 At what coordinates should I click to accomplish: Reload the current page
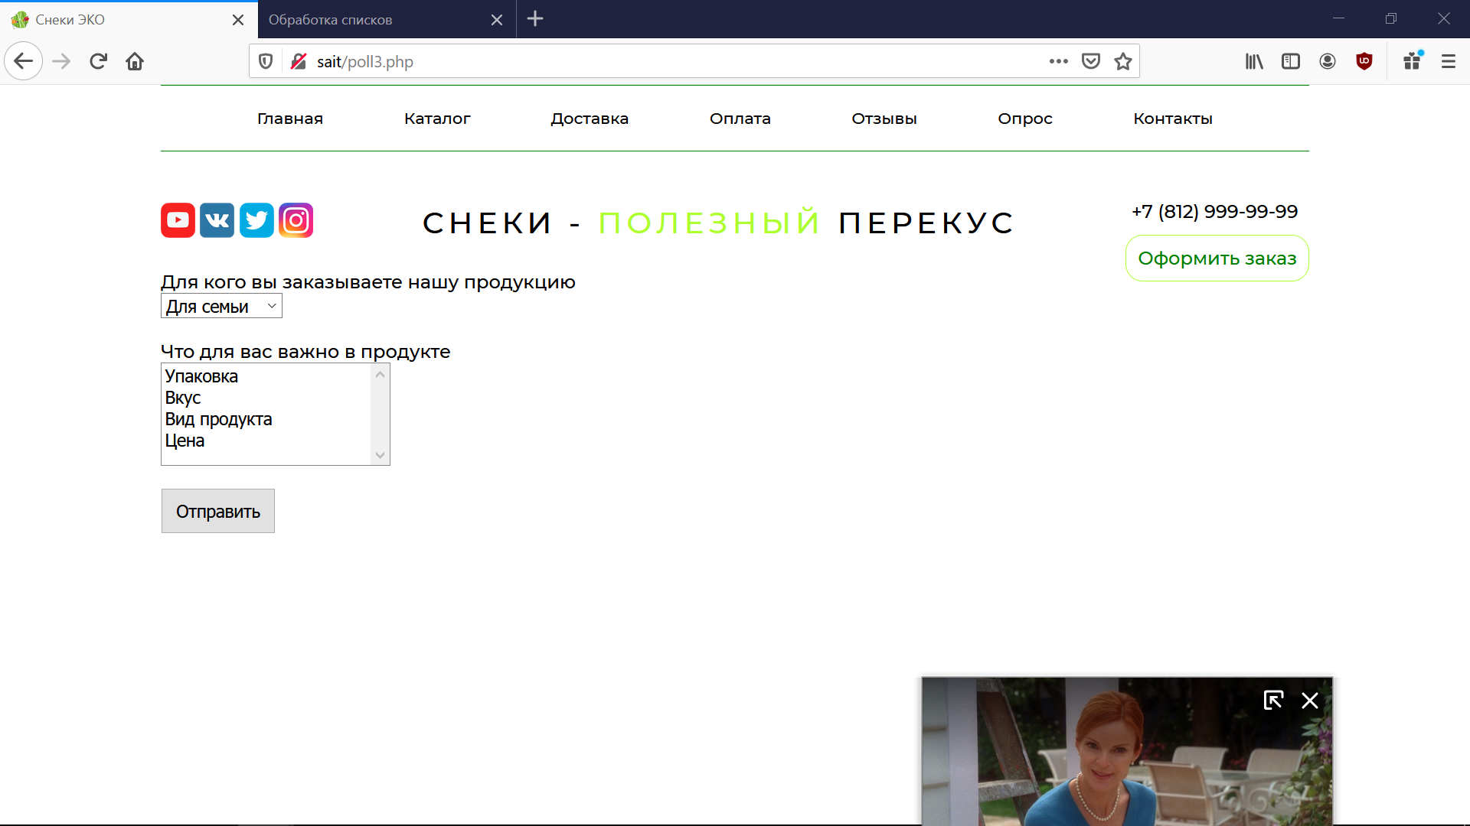click(x=98, y=61)
